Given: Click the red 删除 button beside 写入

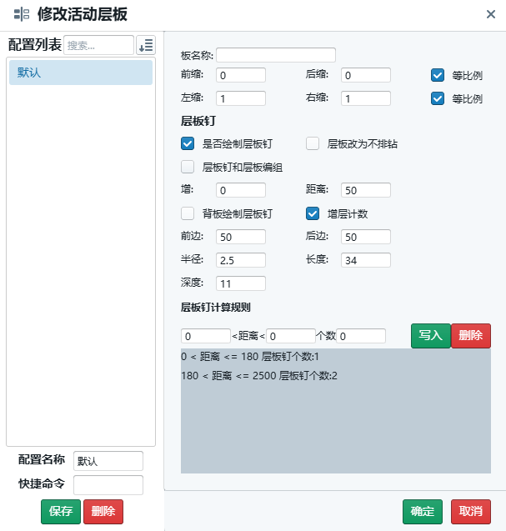Looking at the screenshot, I should pyautogui.click(x=471, y=335).
